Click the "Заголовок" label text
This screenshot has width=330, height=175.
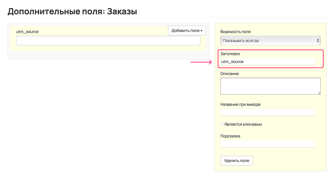point(230,54)
